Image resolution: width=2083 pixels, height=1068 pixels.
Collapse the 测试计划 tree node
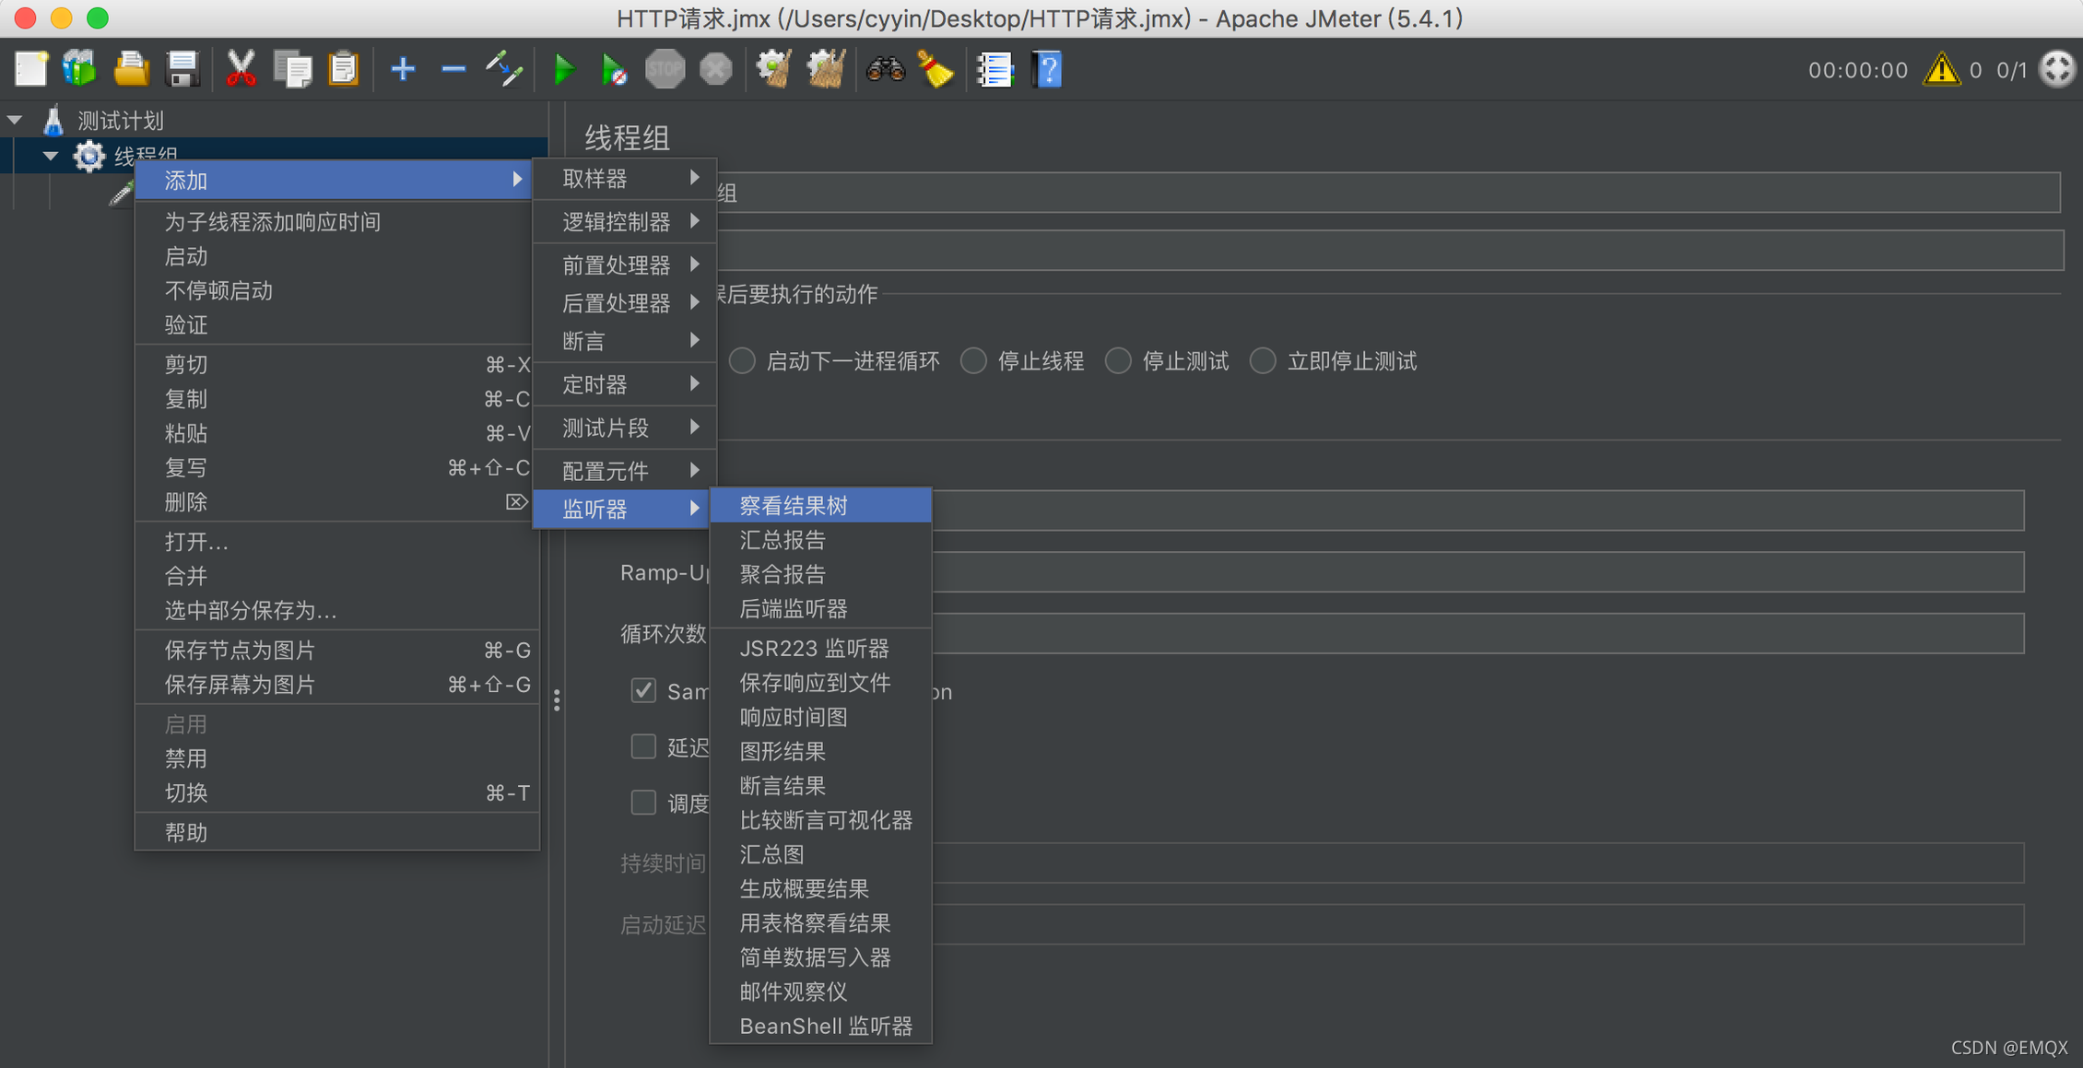[x=15, y=120]
